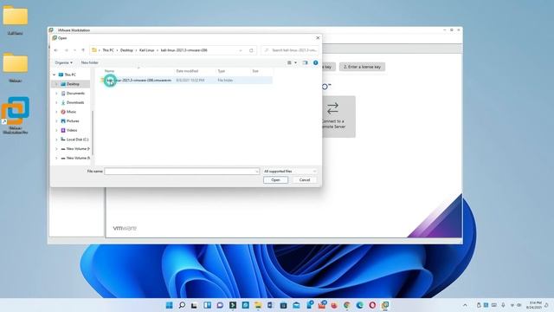Expand the Local Disk (C:) node
554x312 pixels.
pos(56,140)
